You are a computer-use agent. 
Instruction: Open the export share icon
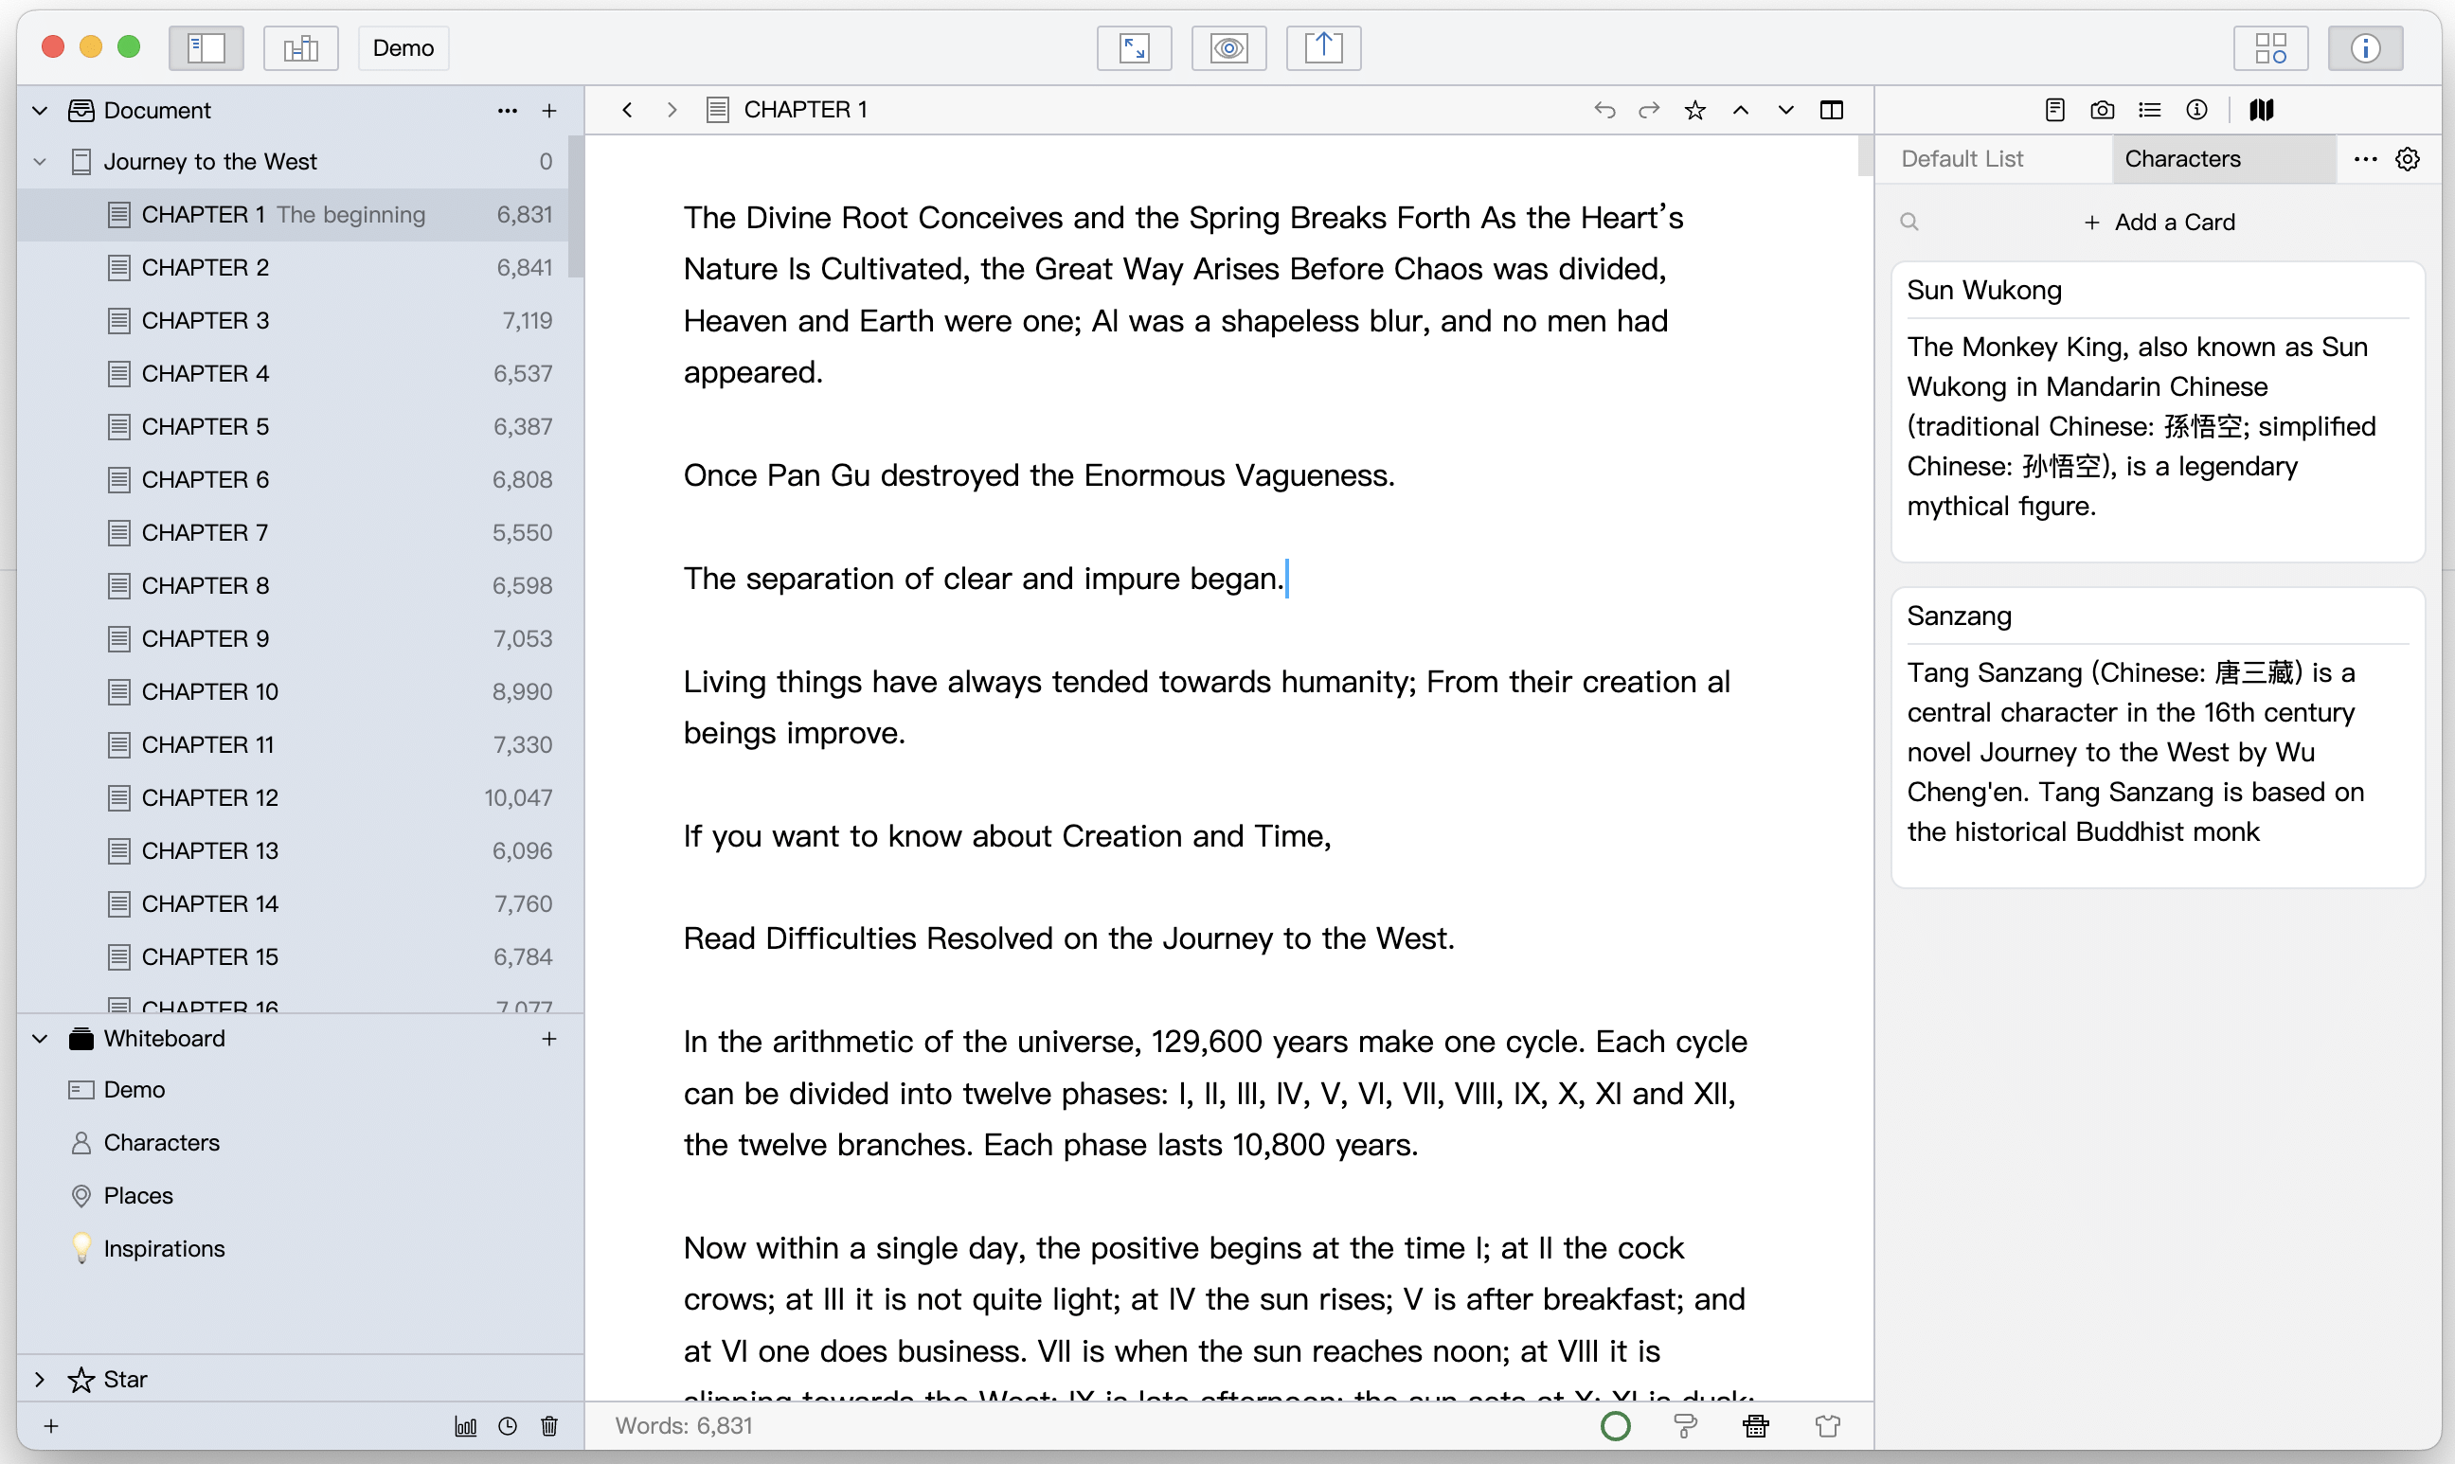click(x=1323, y=47)
